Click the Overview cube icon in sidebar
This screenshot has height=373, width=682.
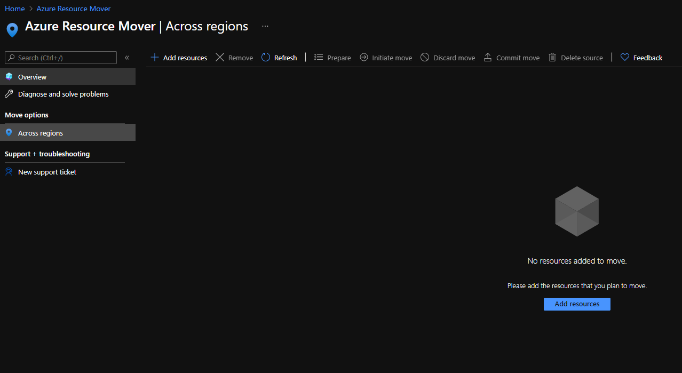click(x=9, y=76)
